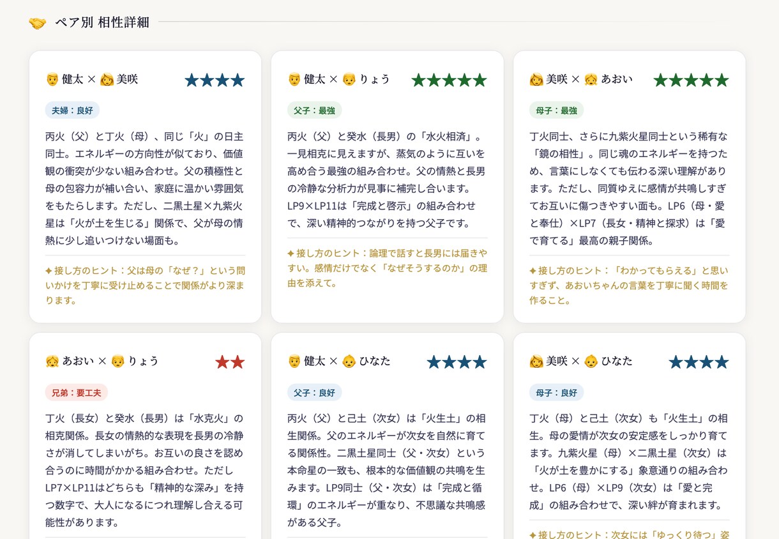Click the 母子：最強 badge
779x539 pixels.
(x=556, y=110)
